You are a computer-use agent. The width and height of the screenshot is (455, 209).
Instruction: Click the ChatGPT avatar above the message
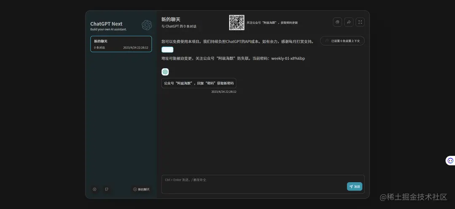click(x=165, y=72)
